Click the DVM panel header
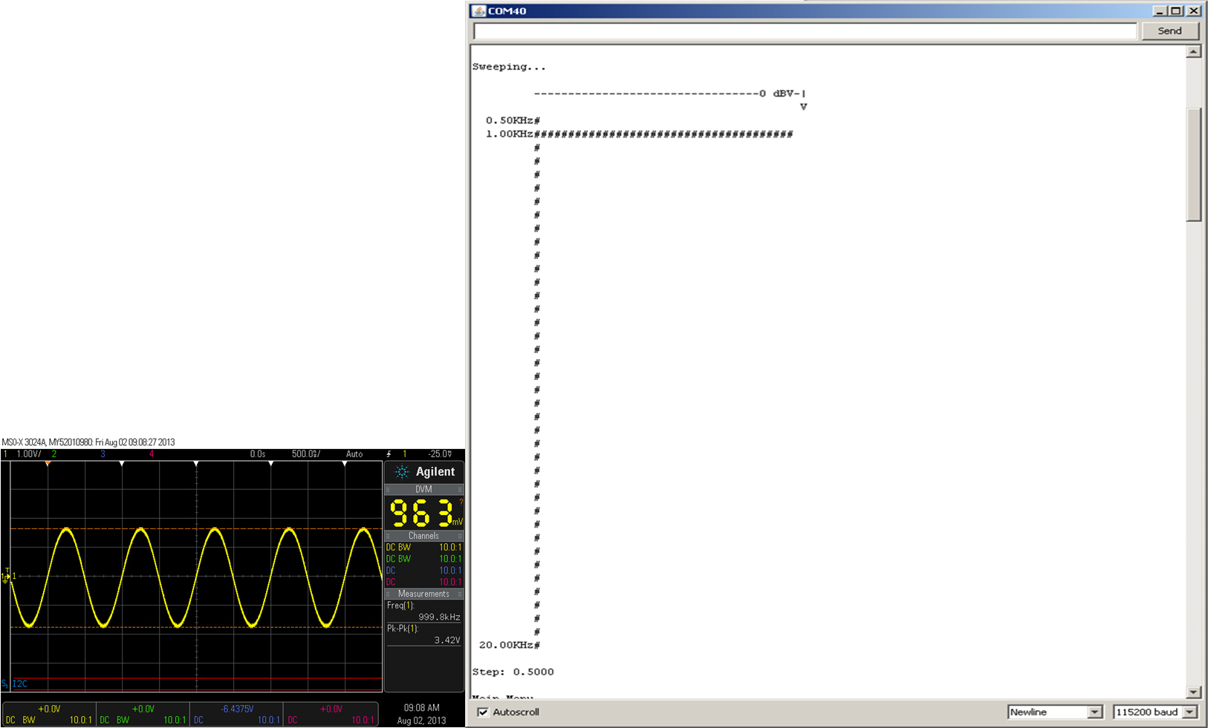The image size is (1208, 728). click(423, 490)
